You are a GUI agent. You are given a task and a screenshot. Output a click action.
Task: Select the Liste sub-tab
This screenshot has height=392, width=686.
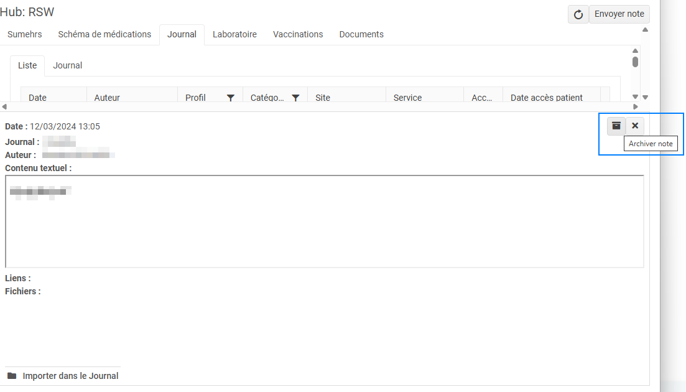point(27,65)
